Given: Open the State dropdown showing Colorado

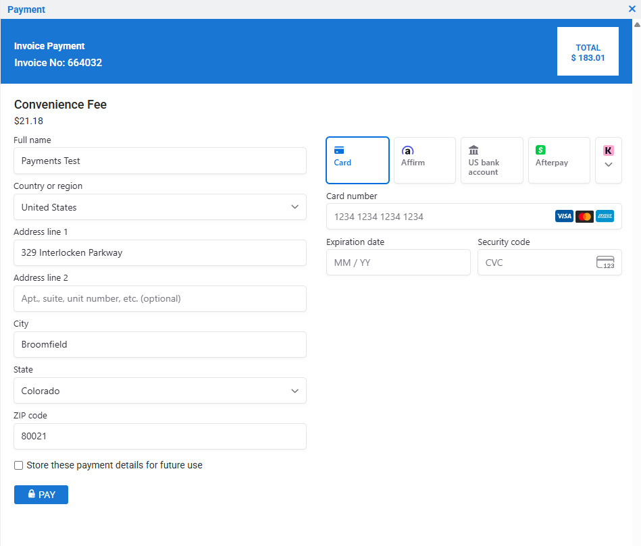Looking at the screenshot, I should pos(159,391).
